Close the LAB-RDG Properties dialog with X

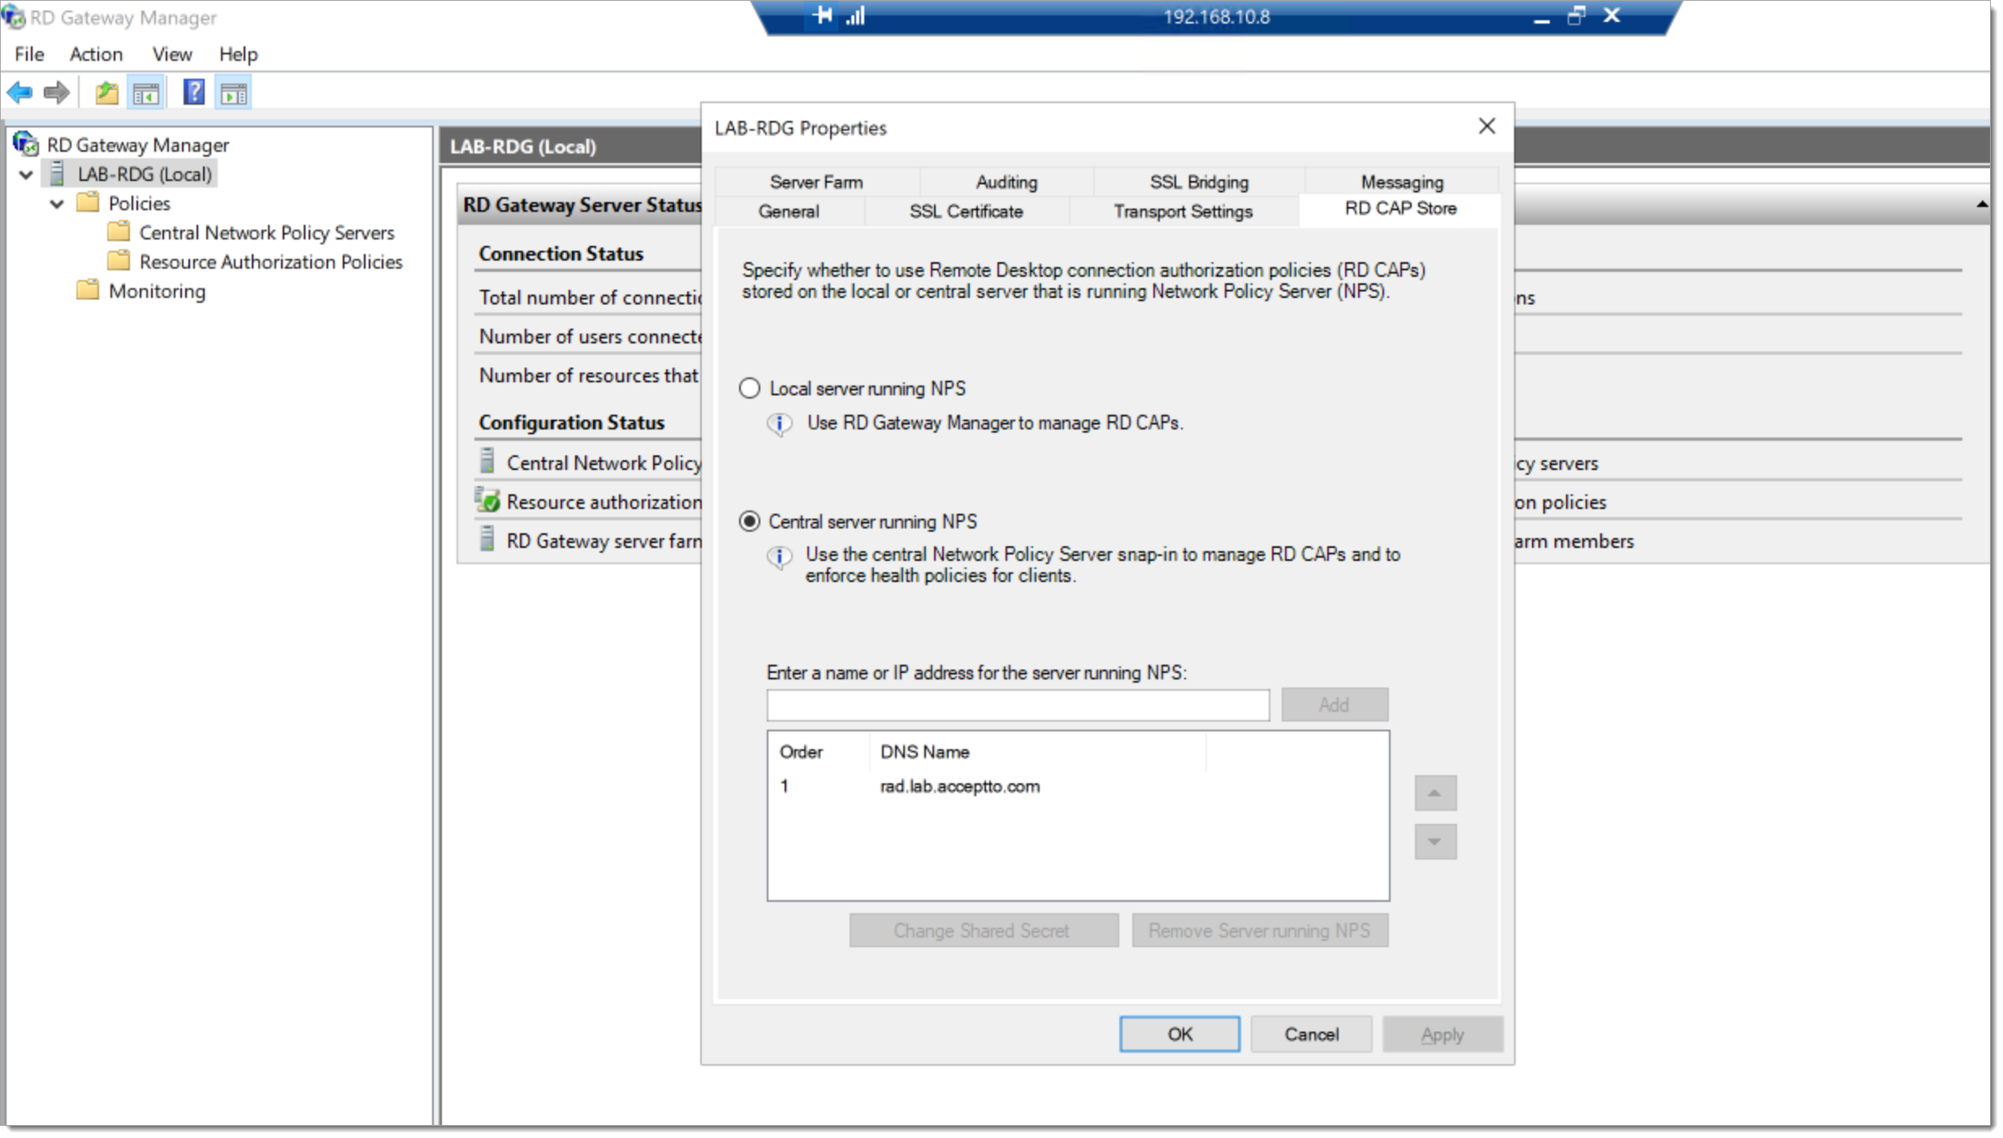coord(1486,127)
